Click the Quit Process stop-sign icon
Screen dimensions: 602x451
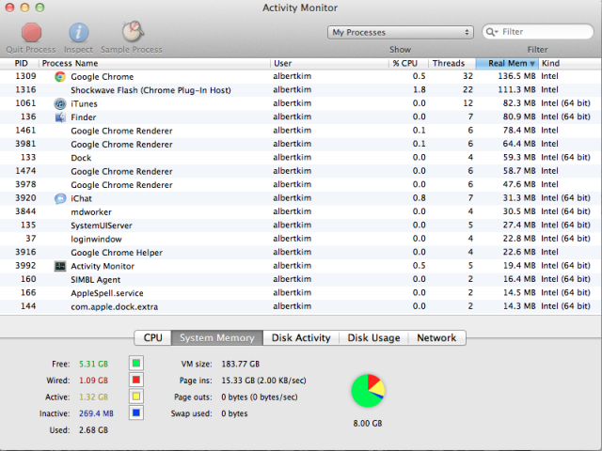point(31,32)
